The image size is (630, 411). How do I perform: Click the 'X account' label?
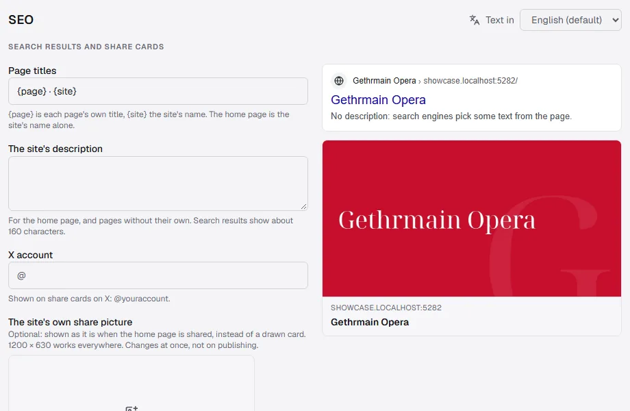(31, 255)
